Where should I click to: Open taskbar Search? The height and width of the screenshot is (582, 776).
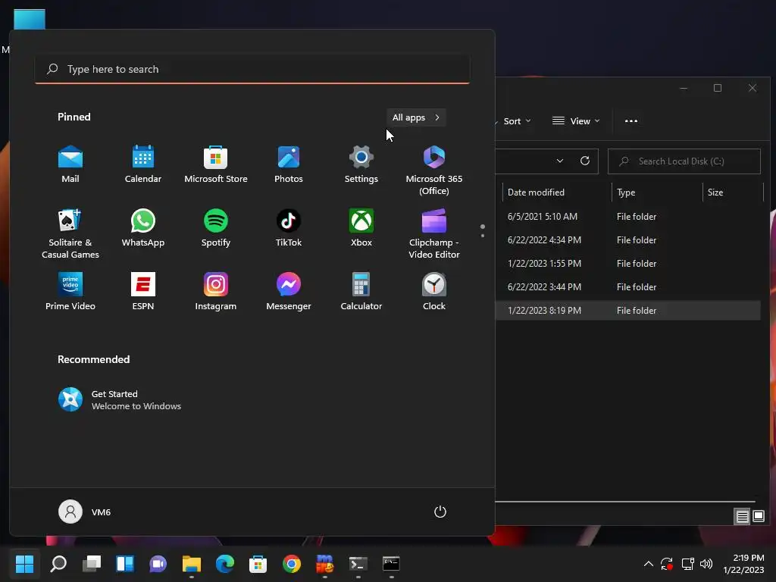tap(58, 563)
